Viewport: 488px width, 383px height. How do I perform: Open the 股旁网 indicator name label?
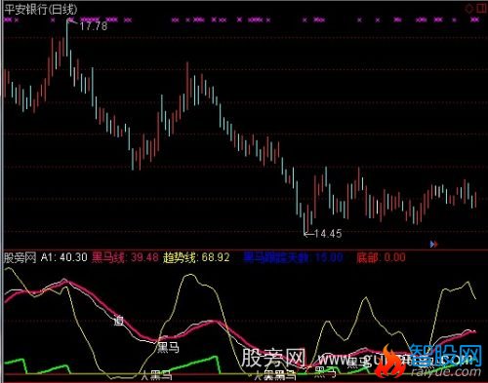[20, 258]
